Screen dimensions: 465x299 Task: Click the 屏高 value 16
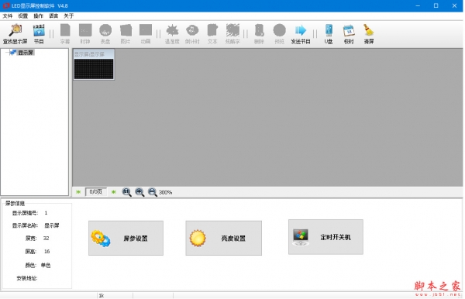click(x=46, y=251)
